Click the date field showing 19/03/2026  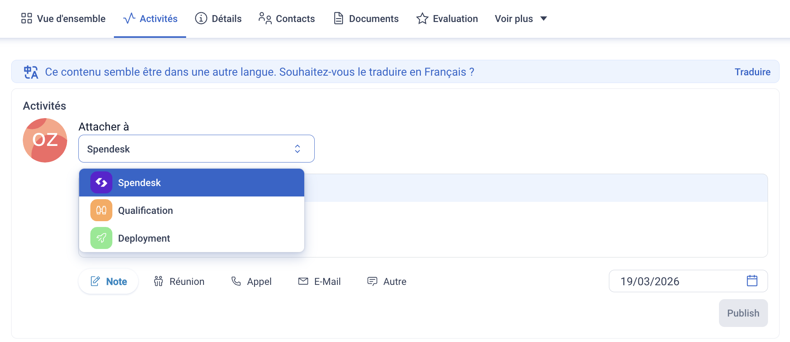tap(688, 281)
